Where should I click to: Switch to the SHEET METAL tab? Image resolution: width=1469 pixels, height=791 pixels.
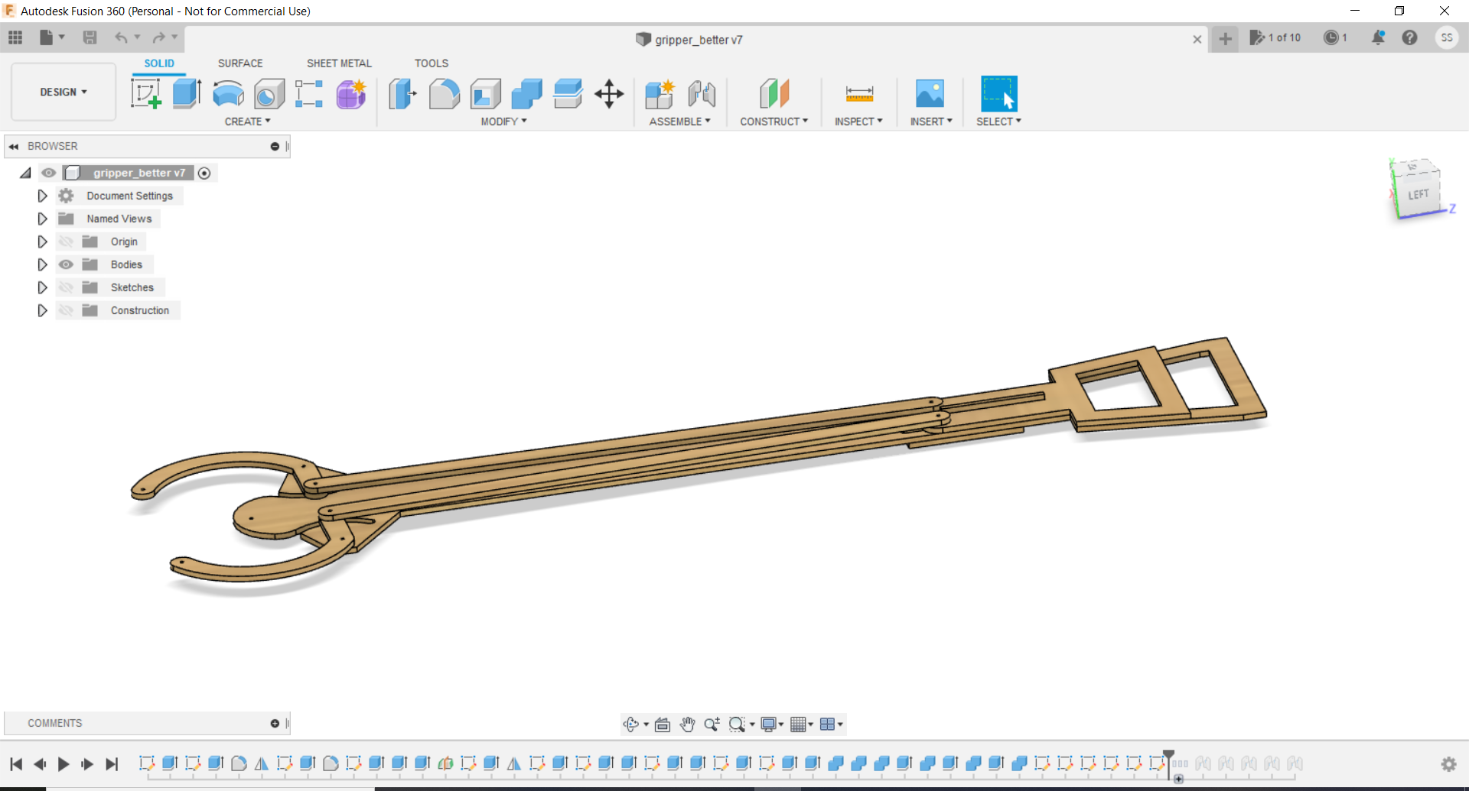point(339,63)
